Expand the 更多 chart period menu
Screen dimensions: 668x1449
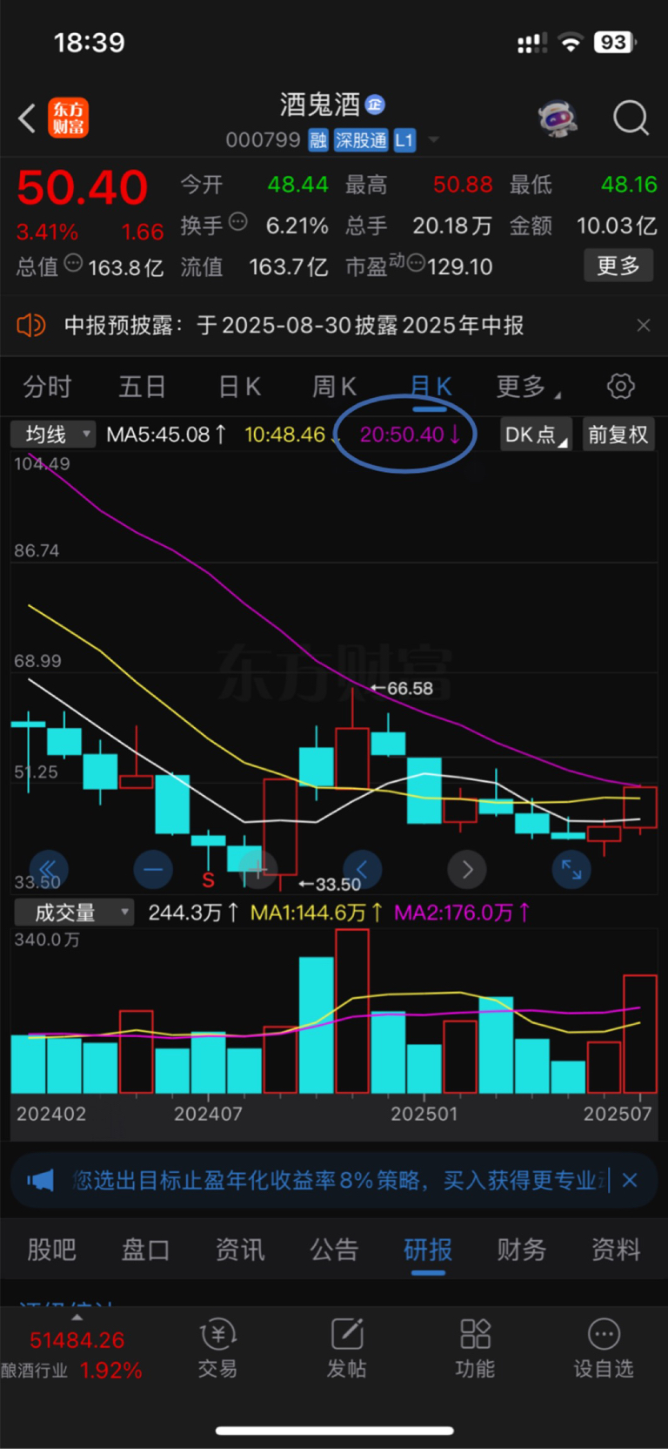click(x=527, y=387)
